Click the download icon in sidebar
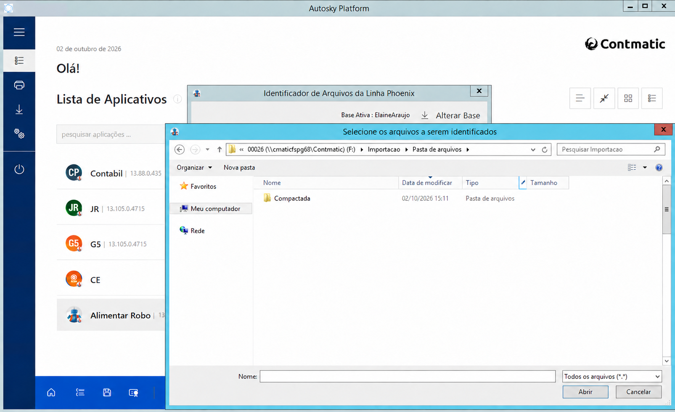Image resolution: width=675 pixels, height=412 pixels. point(19,110)
